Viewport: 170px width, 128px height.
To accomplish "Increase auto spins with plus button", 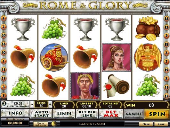I will [x=50, y=104].
